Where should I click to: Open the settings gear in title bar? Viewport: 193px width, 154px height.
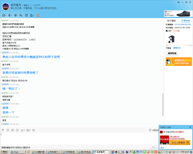[x=179, y=2]
